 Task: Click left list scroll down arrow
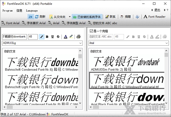pyautogui.click(x=80, y=103)
